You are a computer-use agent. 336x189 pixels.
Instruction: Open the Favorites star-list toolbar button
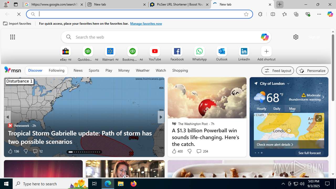tap(284, 14)
